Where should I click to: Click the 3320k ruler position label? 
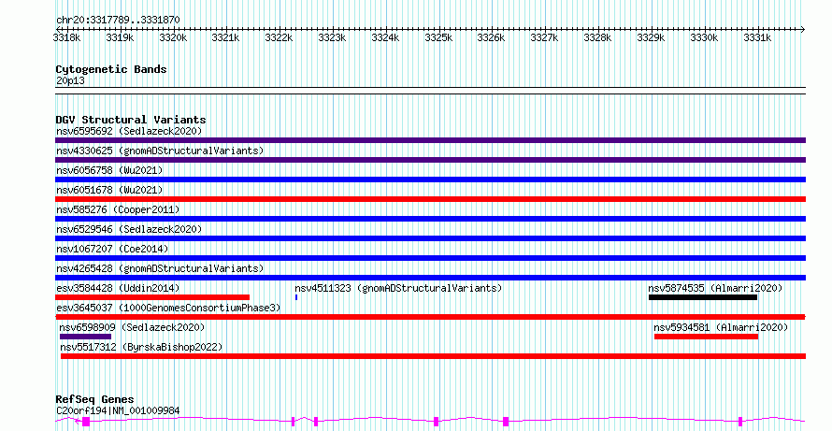[173, 37]
